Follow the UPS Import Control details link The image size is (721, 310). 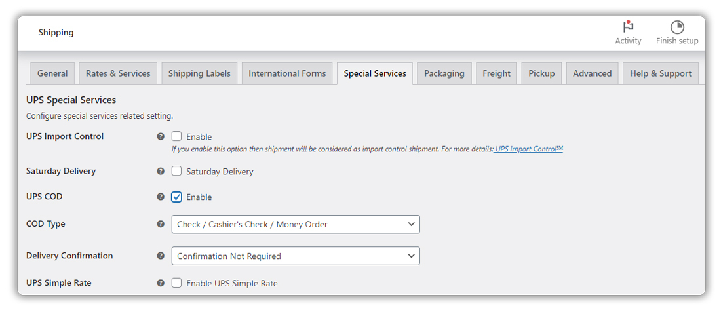pos(528,149)
